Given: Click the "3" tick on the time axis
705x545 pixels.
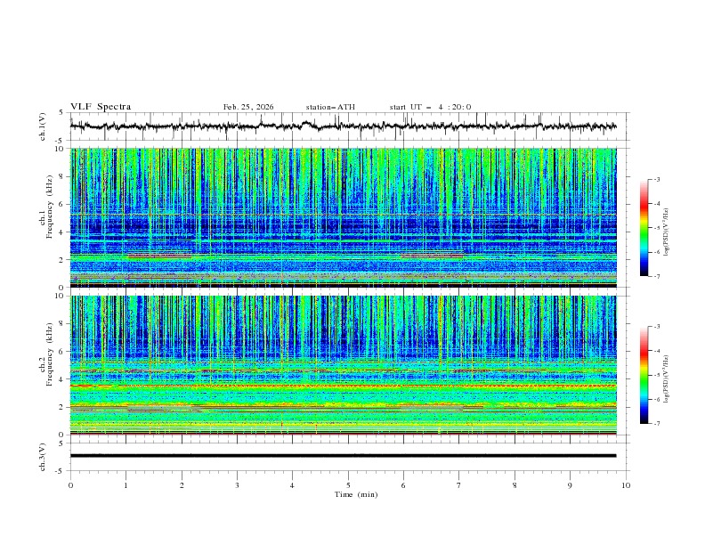Looking at the screenshot, I should [237, 485].
